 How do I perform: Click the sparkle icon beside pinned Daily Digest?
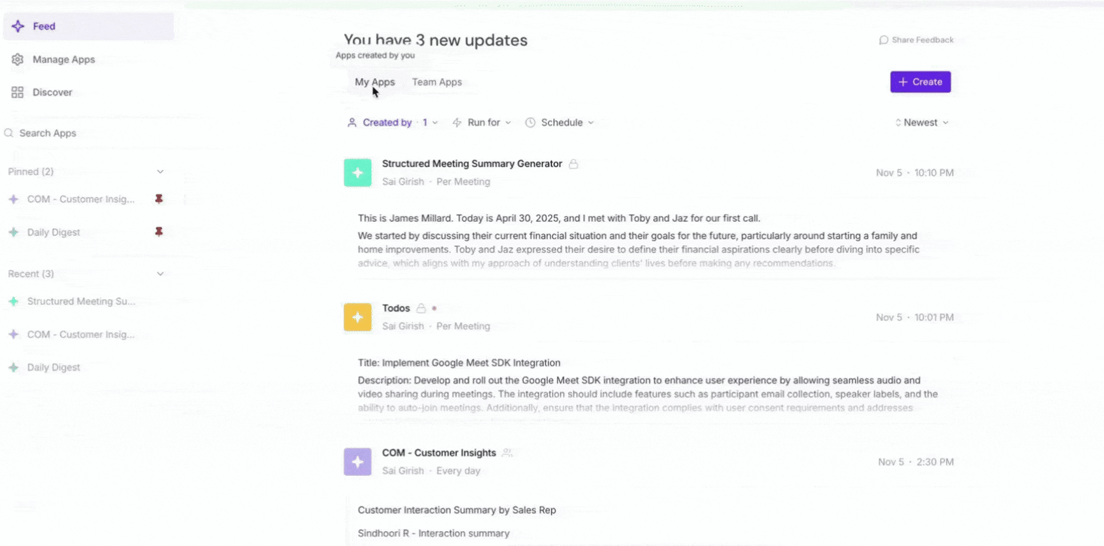click(x=14, y=232)
